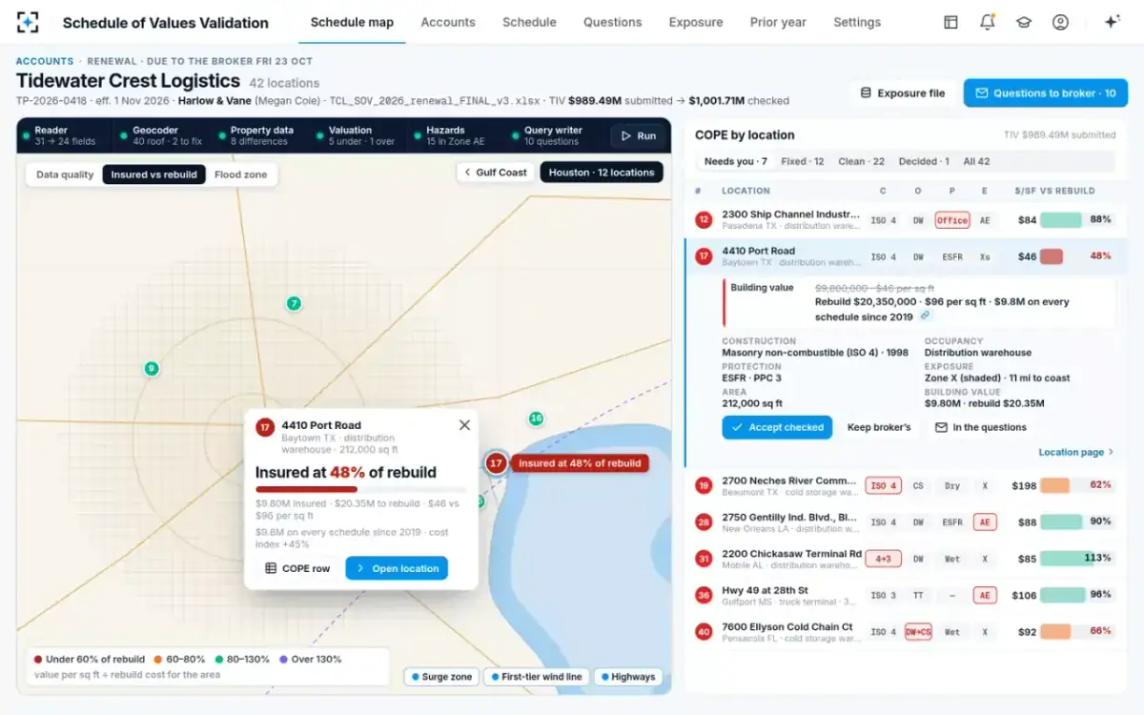Toggle the Surge zone map layer
Screen dimensions: 1144x715
coord(440,677)
